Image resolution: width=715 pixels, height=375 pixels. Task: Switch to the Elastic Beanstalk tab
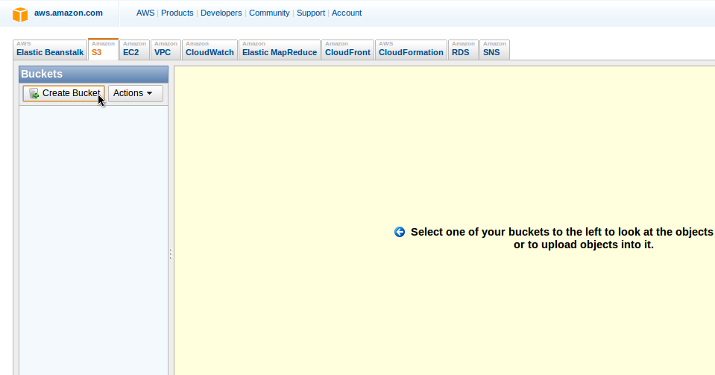tap(50, 50)
